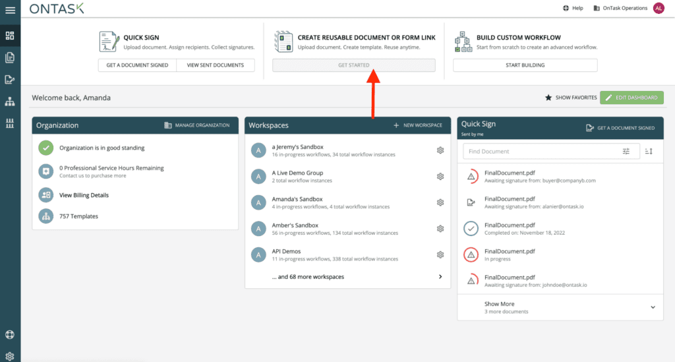
Task: Click New Workspace in the Workspaces panel
Action: click(417, 125)
